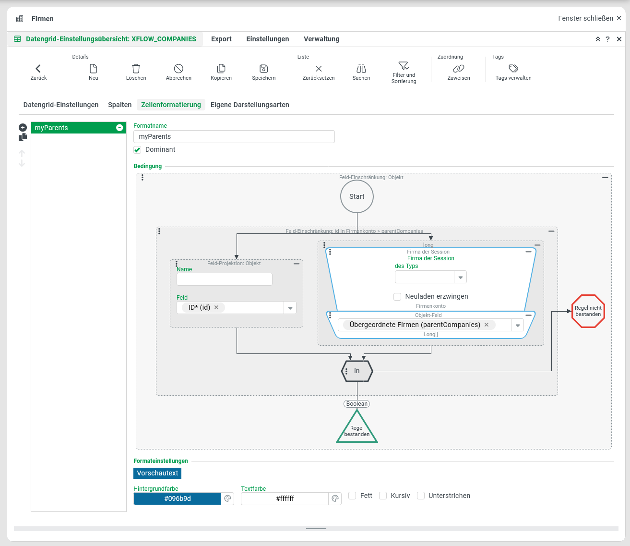Screen dimensions: 630x546
Task: Open the Verwaltung menu
Action: point(321,39)
